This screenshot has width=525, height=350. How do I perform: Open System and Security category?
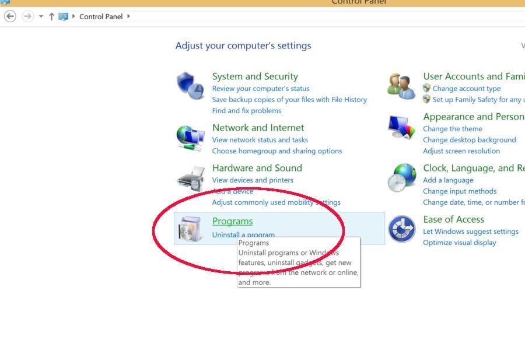pos(255,76)
